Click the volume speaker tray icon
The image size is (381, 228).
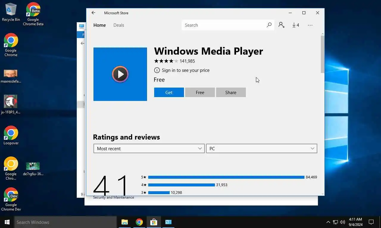click(343, 222)
